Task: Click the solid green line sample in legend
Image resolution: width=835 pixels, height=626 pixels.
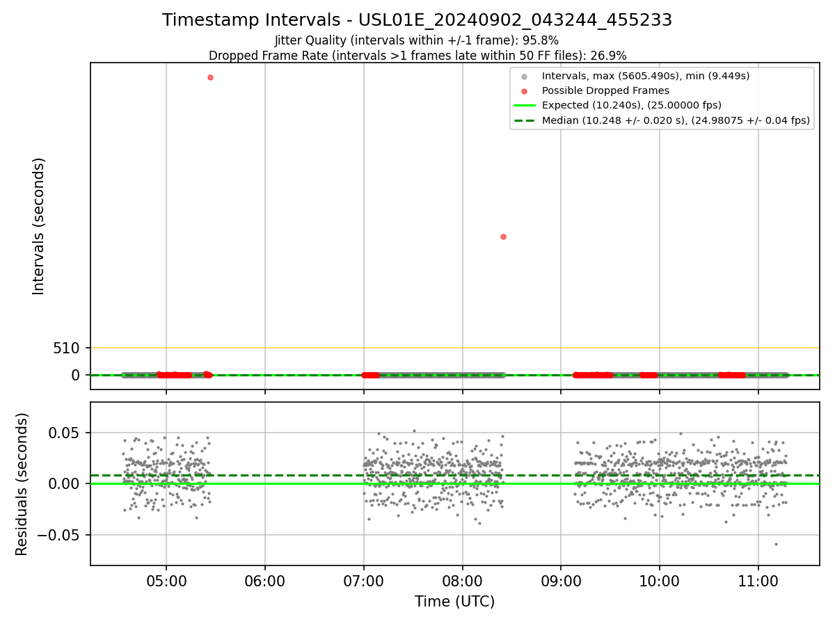Action: pyautogui.click(x=525, y=106)
